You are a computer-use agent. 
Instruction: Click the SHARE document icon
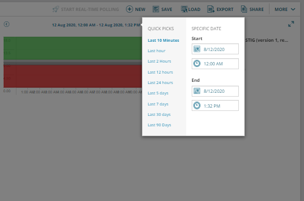click(x=244, y=9)
